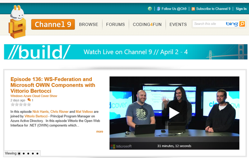Click the Chris Risner link
Screen dimensions: 249x158
click(x=60, y=112)
